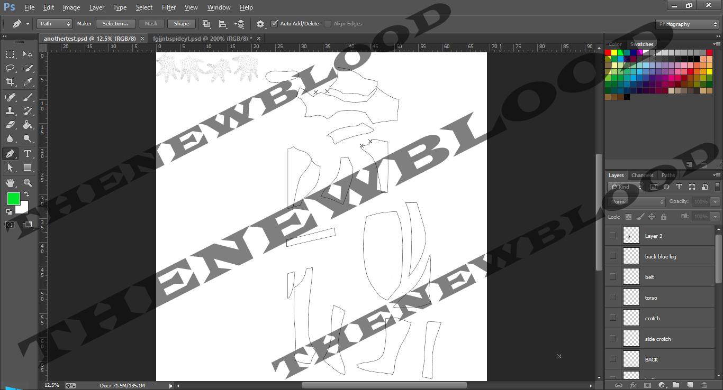
Task: Select the Quick Selection tool
Action: click(28, 68)
